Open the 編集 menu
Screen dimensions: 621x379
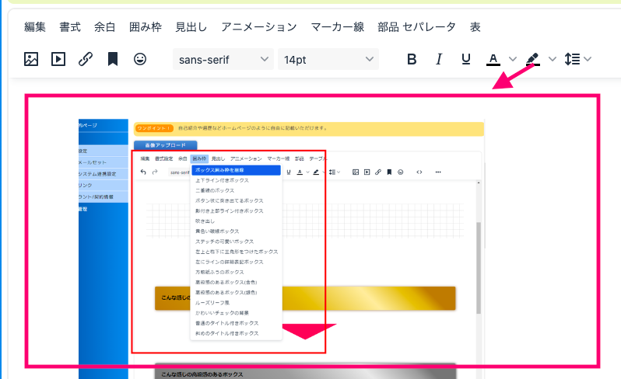(35, 27)
